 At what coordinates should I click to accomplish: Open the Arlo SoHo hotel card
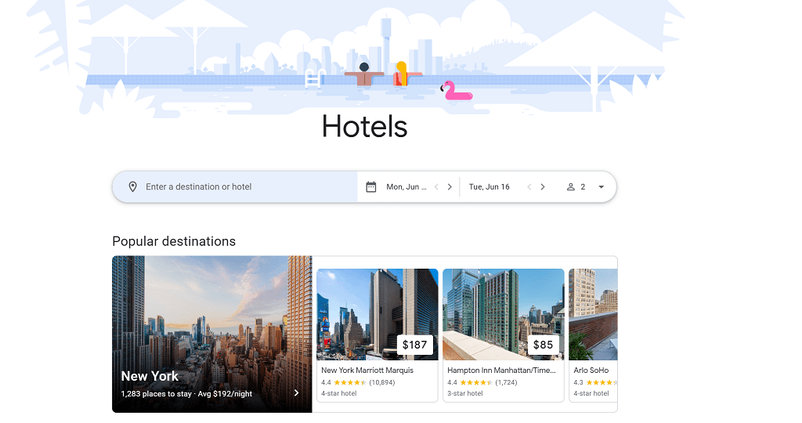pyautogui.click(x=594, y=335)
